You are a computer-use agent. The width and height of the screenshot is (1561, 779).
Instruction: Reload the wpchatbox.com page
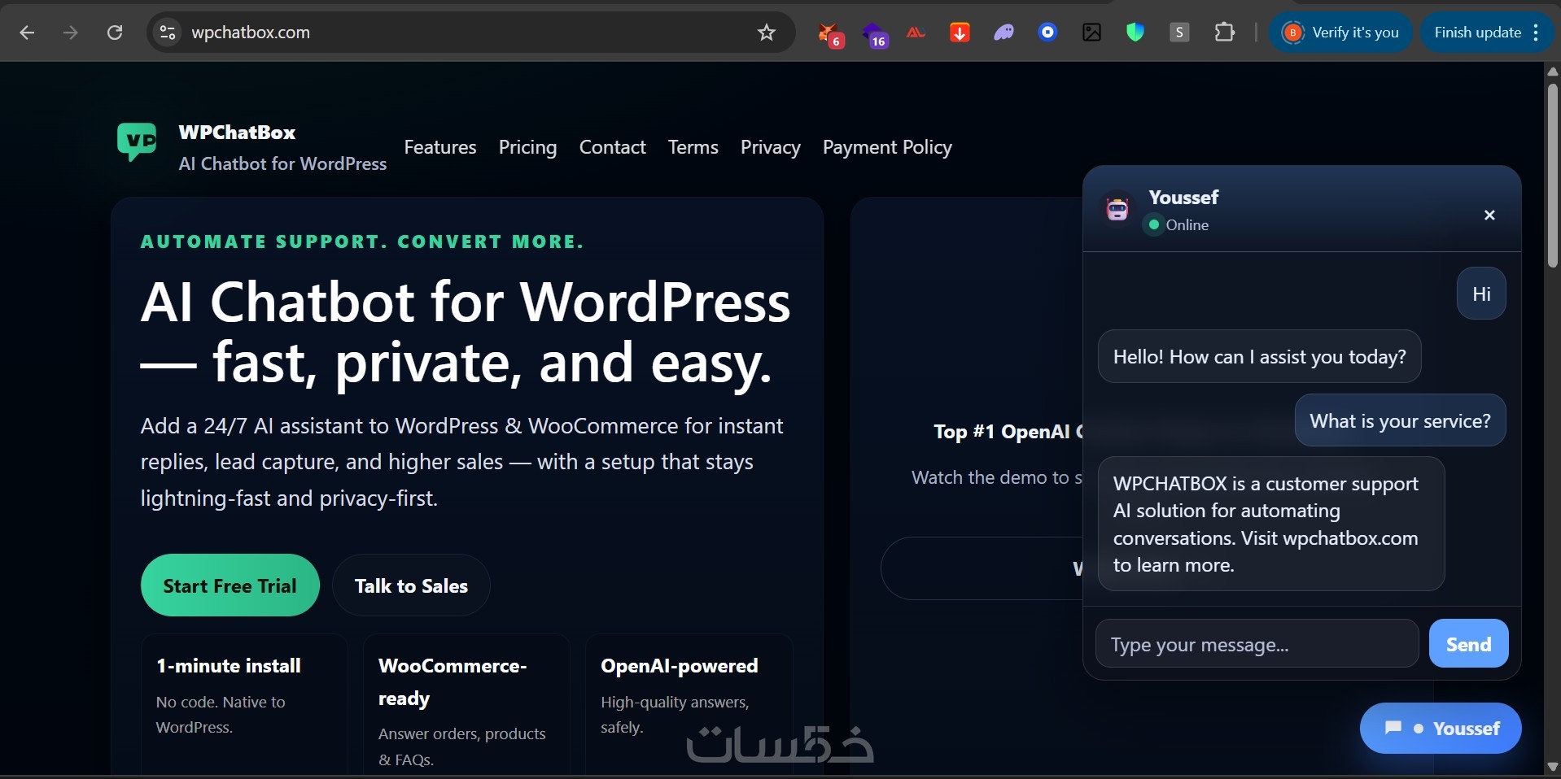(115, 33)
